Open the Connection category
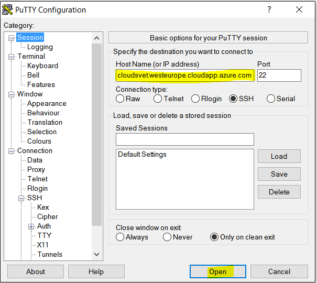Screen dimensions: 317x283 click(x=35, y=150)
